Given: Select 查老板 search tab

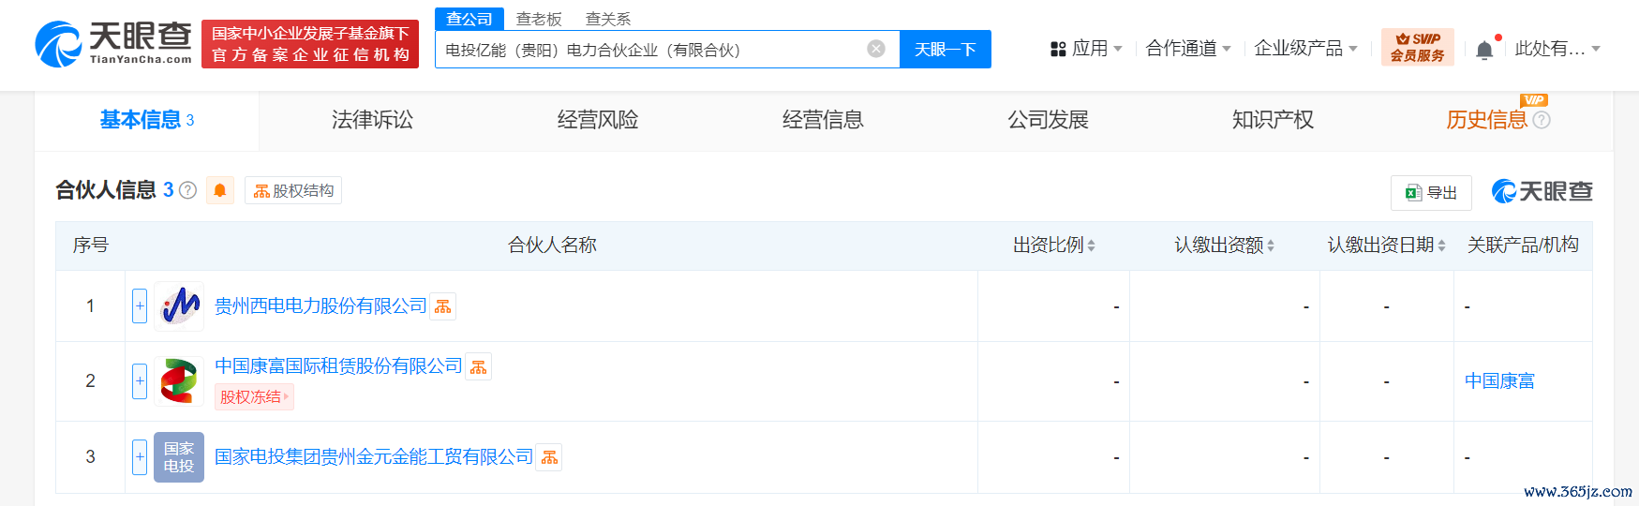Looking at the screenshot, I should [539, 19].
